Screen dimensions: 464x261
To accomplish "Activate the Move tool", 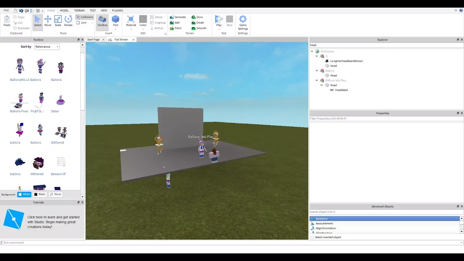I will pos(48,21).
